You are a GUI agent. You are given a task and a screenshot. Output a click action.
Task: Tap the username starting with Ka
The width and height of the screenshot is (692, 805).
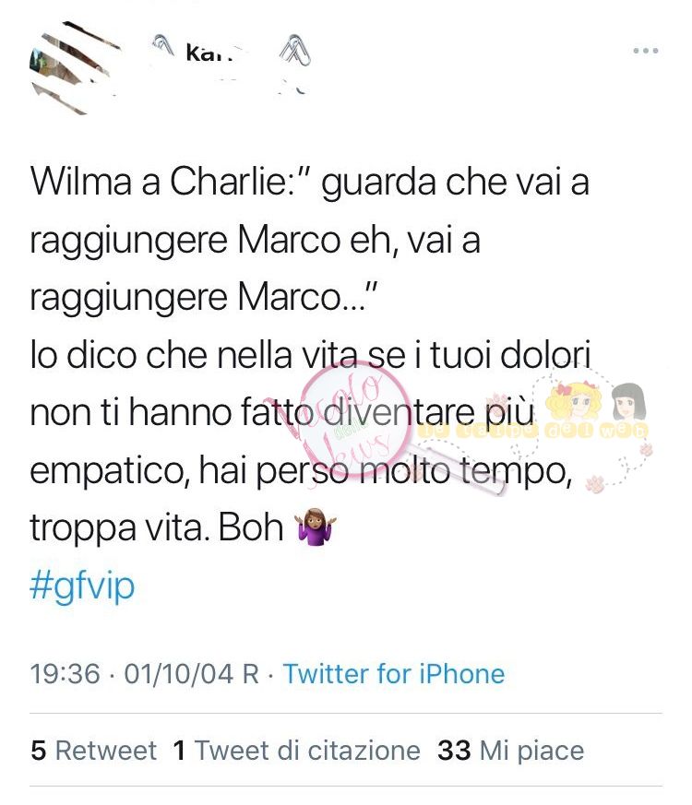tap(209, 53)
